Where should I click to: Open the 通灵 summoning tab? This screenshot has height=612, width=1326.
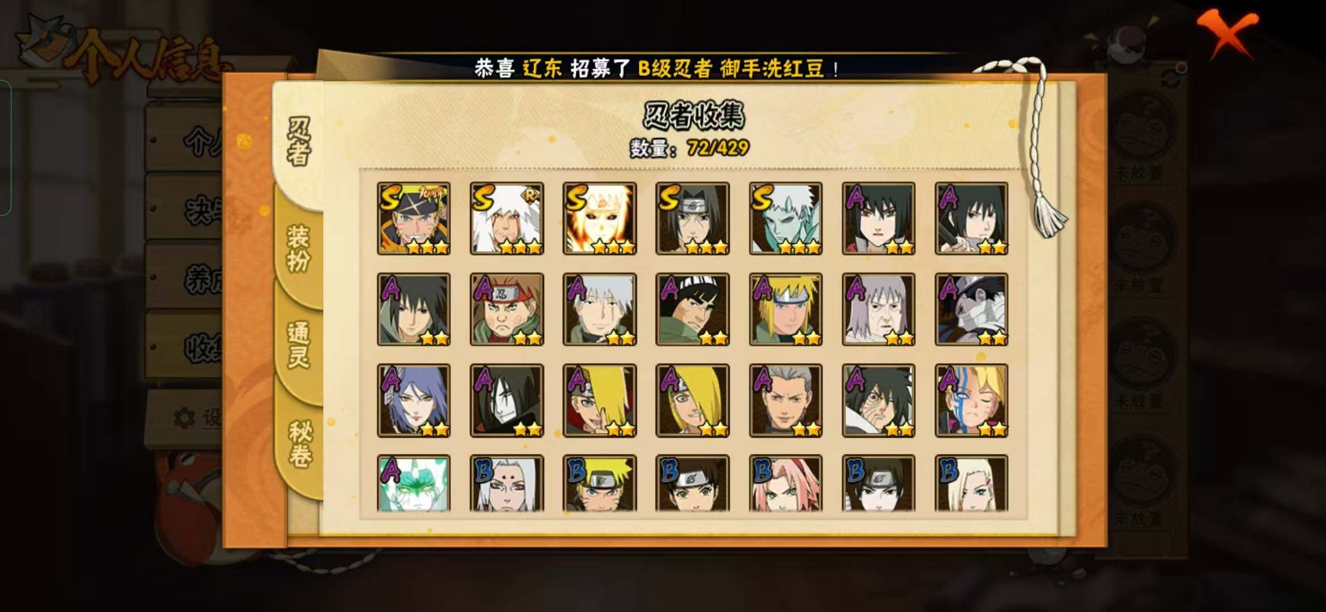pos(298,345)
